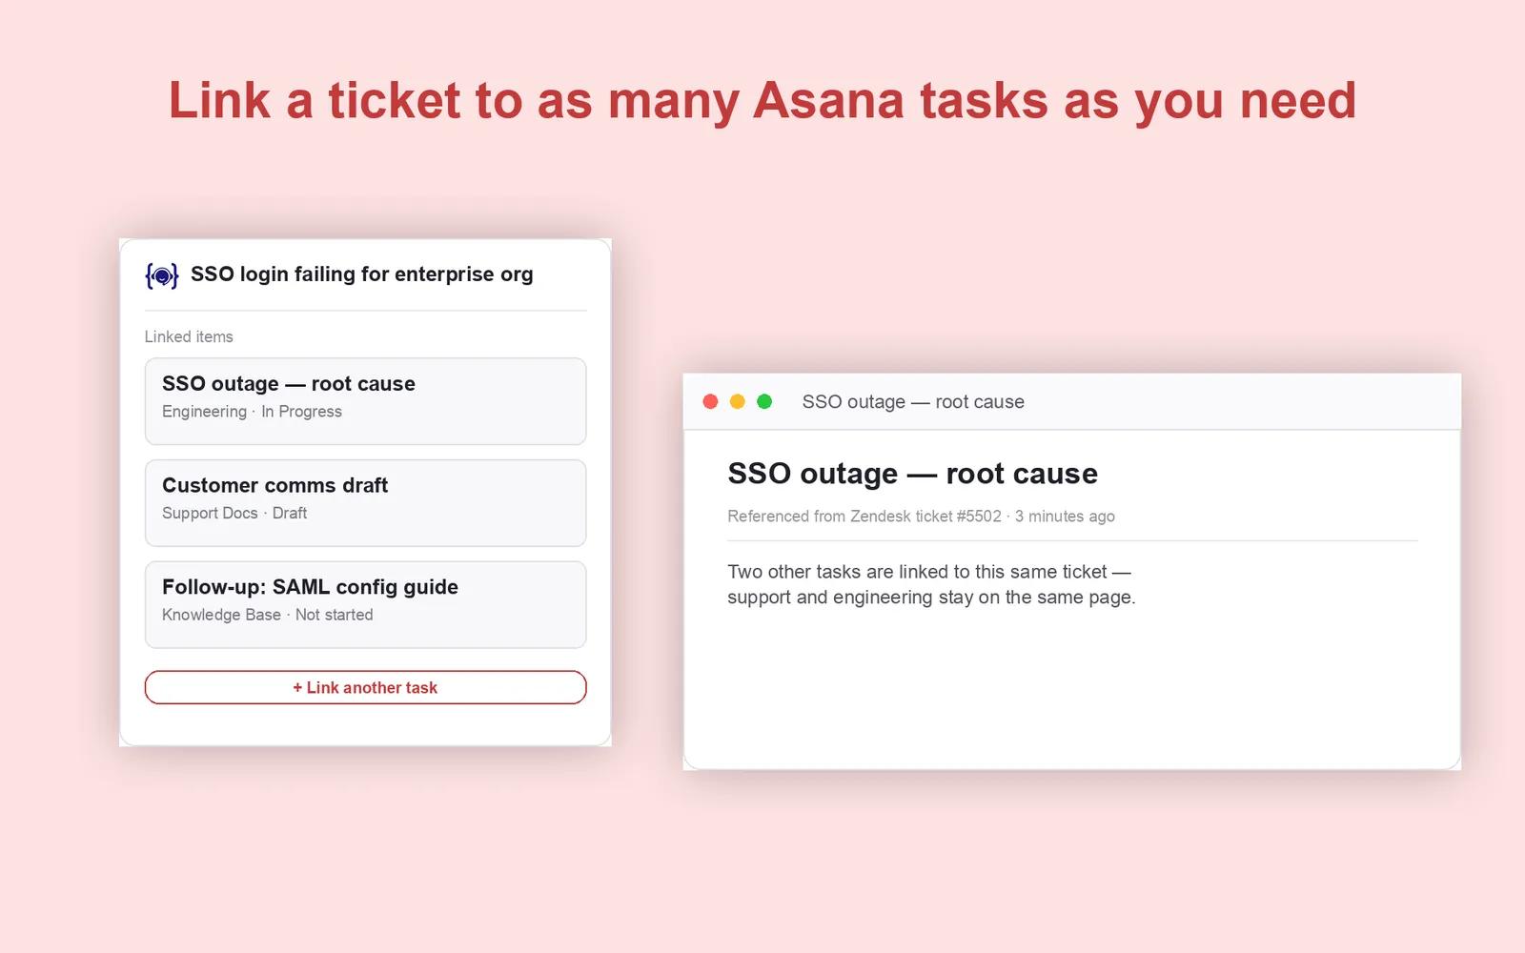Click the green maximize window dot
The image size is (1525, 953).
(x=764, y=401)
